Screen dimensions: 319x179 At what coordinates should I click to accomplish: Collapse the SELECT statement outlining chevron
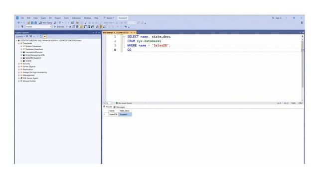124,37
